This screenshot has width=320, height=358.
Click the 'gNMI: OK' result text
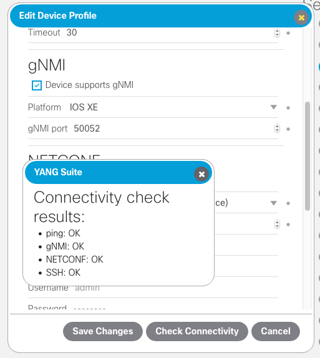point(65,246)
